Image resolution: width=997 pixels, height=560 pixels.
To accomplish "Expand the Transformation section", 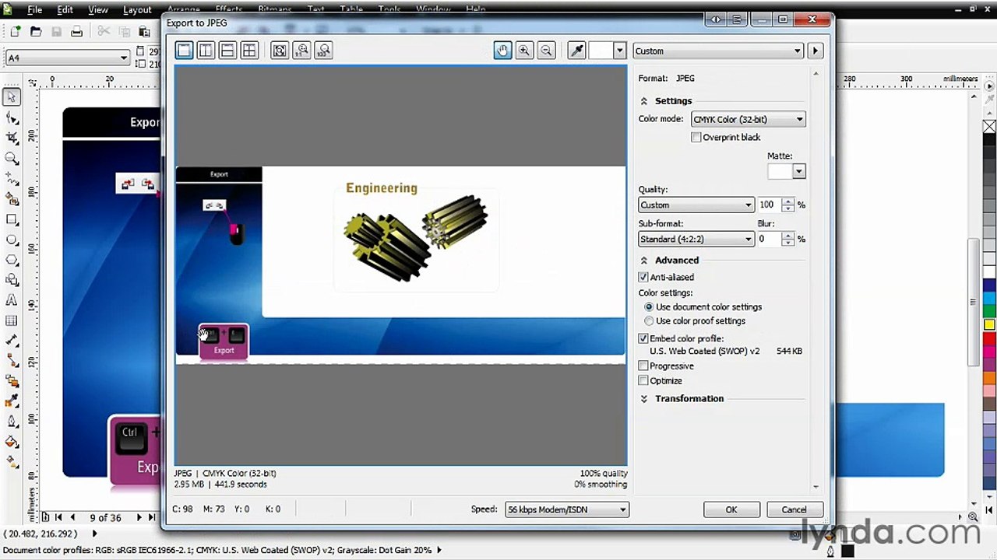I will click(644, 398).
